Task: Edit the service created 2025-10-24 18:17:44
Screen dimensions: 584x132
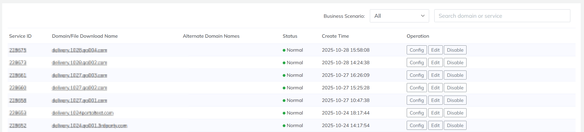Action: click(435, 113)
